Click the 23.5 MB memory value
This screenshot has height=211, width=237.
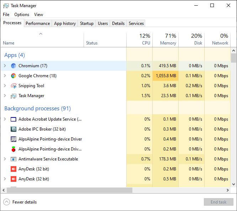[169, 96]
